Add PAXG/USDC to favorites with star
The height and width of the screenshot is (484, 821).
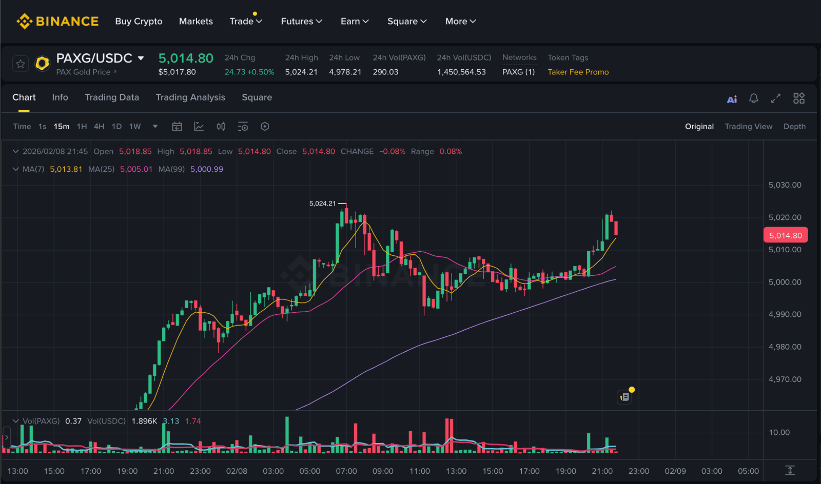(x=21, y=64)
